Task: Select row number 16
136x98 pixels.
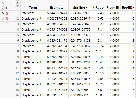Action: point(17,95)
